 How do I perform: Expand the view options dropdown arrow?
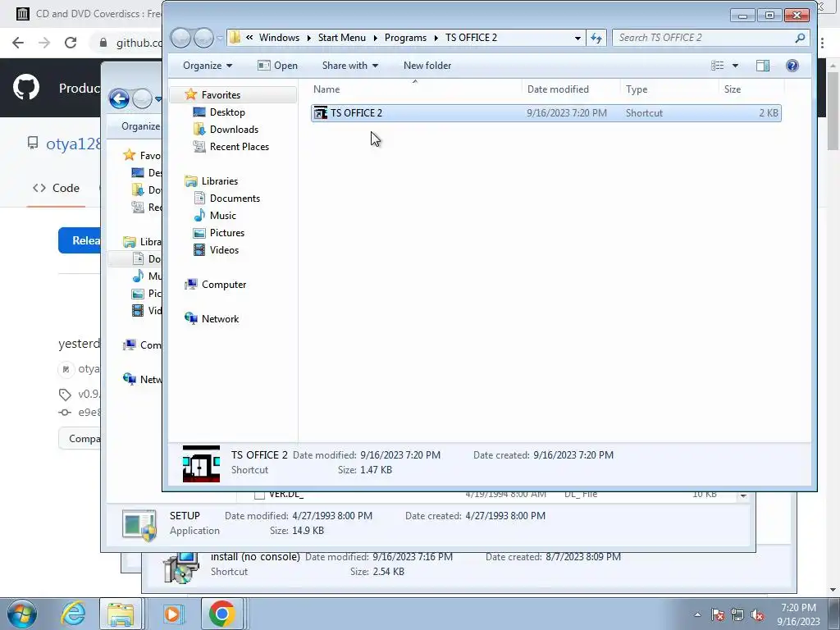735,66
